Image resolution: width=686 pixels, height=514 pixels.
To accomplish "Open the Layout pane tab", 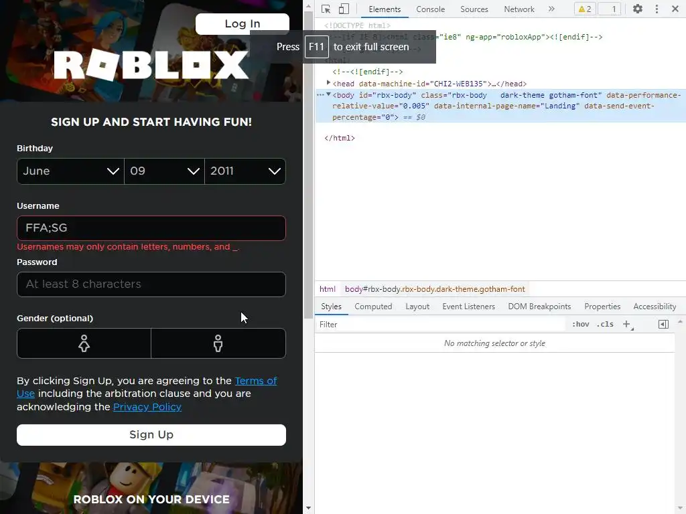I will (417, 307).
